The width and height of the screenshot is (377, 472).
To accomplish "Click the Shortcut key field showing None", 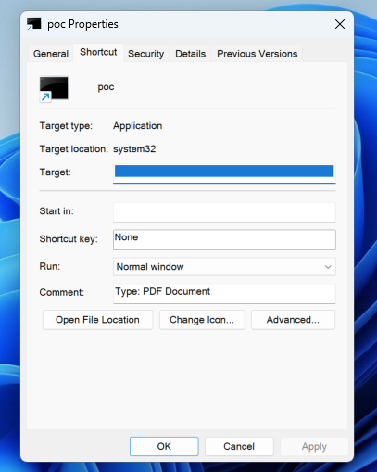I will point(224,239).
